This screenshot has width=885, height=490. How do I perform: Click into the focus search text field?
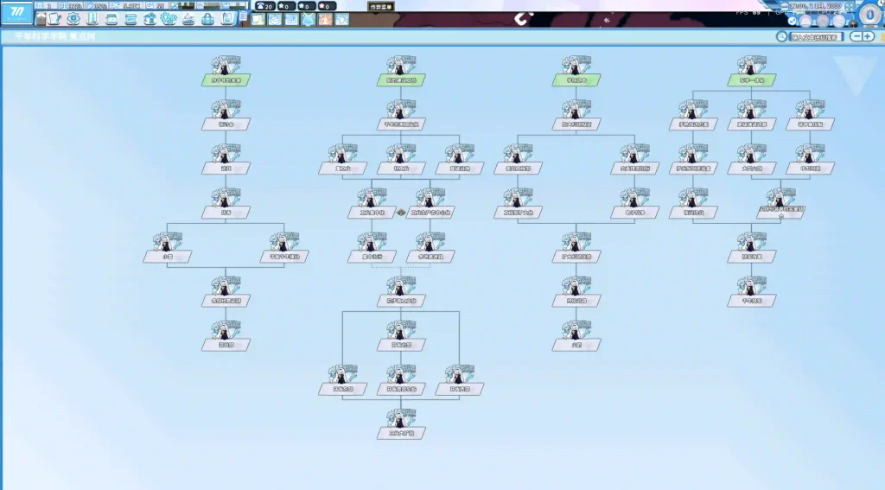817,37
